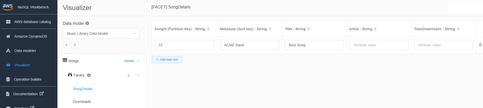Sort by TotalDownloads column arrows
The height and width of the screenshot is (108, 483).
[458, 29]
